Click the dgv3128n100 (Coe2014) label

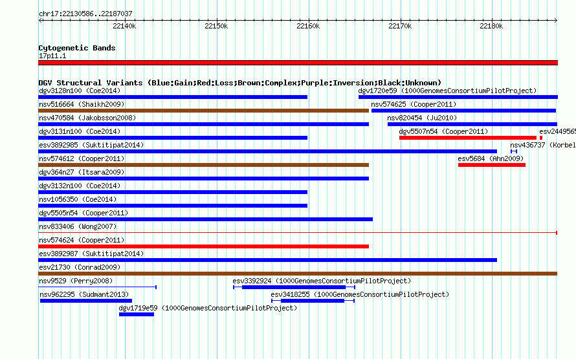(x=80, y=91)
